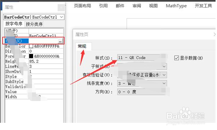This screenshot has height=130, width=217.
Task: Select the Style property row
Action: (34, 77)
